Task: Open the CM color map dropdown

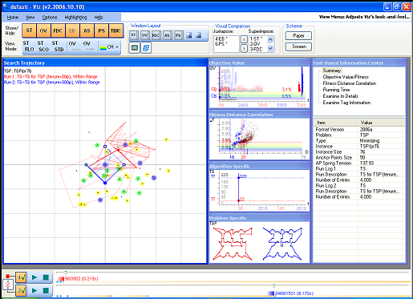Action: click(109, 47)
